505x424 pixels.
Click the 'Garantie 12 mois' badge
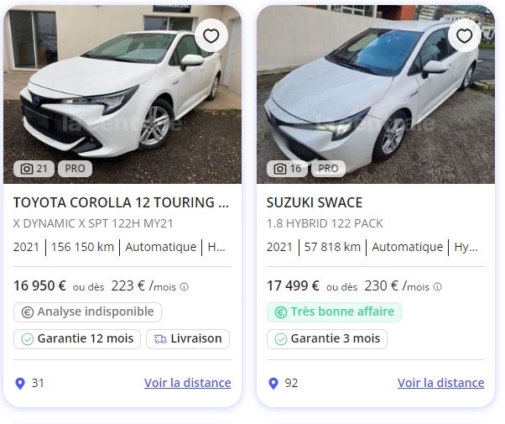pyautogui.click(x=77, y=339)
